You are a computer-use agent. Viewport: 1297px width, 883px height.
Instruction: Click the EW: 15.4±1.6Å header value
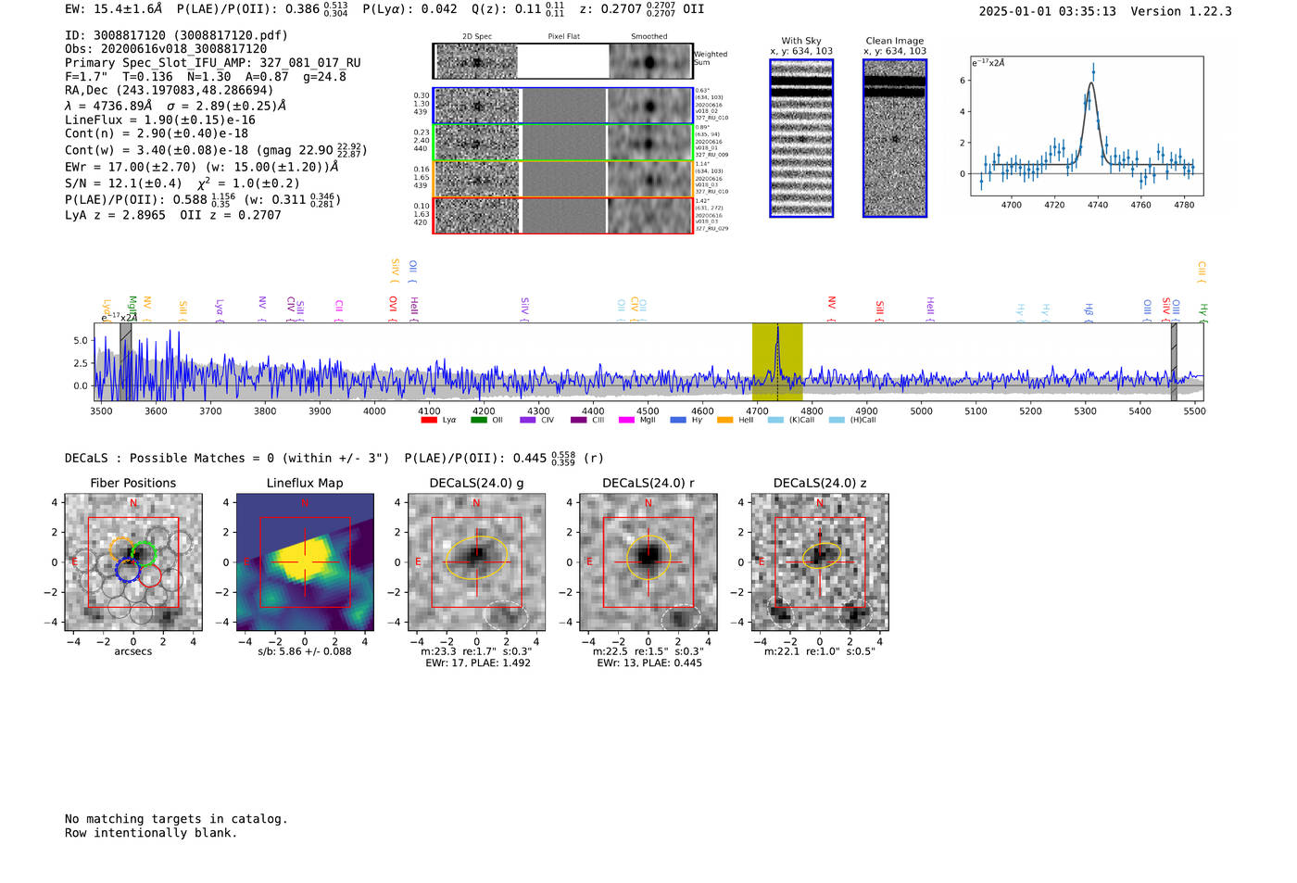pyautogui.click(x=113, y=8)
